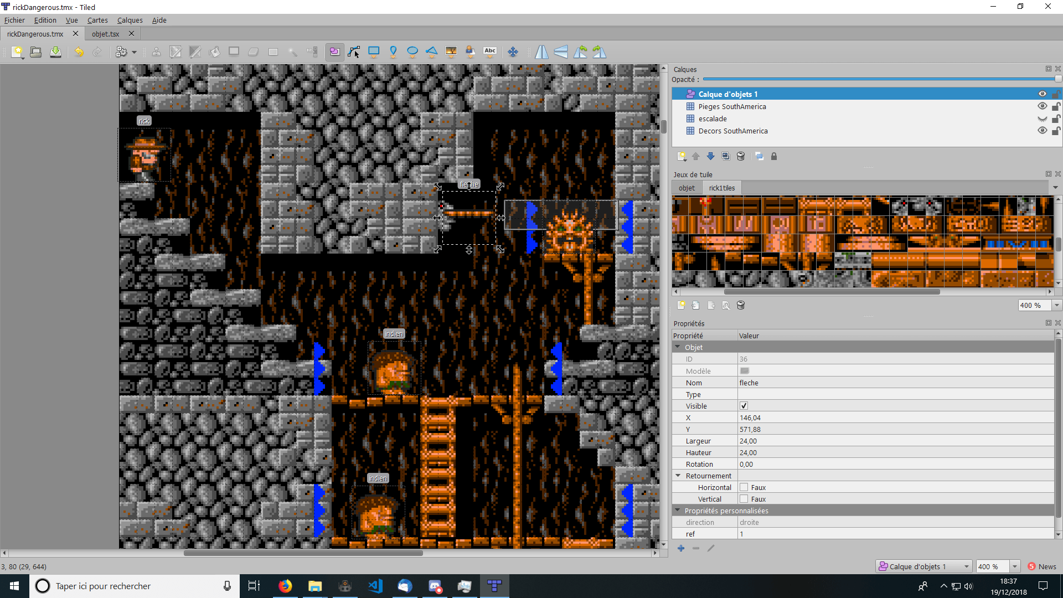Screen dimensions: 1063x598
Task: Open the tileset tabs overflow arrow
Action: pyautogui.click(x=1055, y=188)
